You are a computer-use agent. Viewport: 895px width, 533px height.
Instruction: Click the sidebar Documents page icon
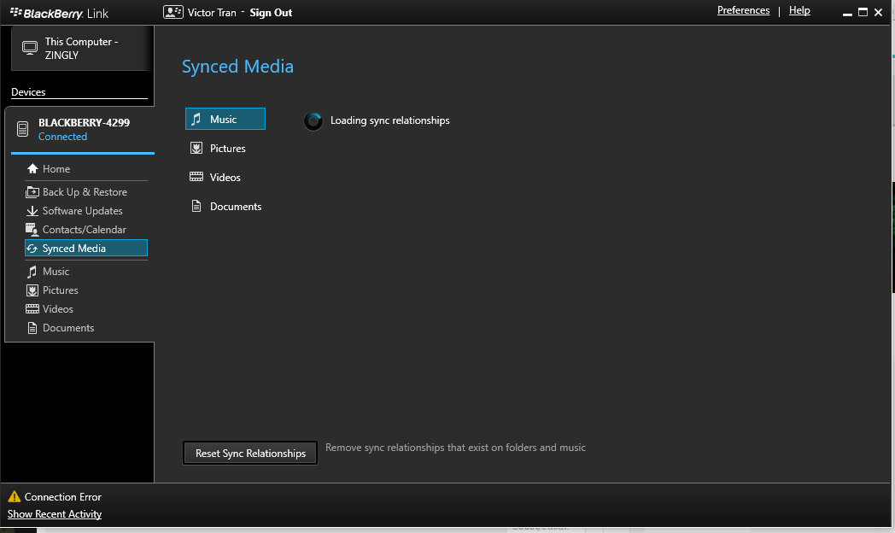32,328
